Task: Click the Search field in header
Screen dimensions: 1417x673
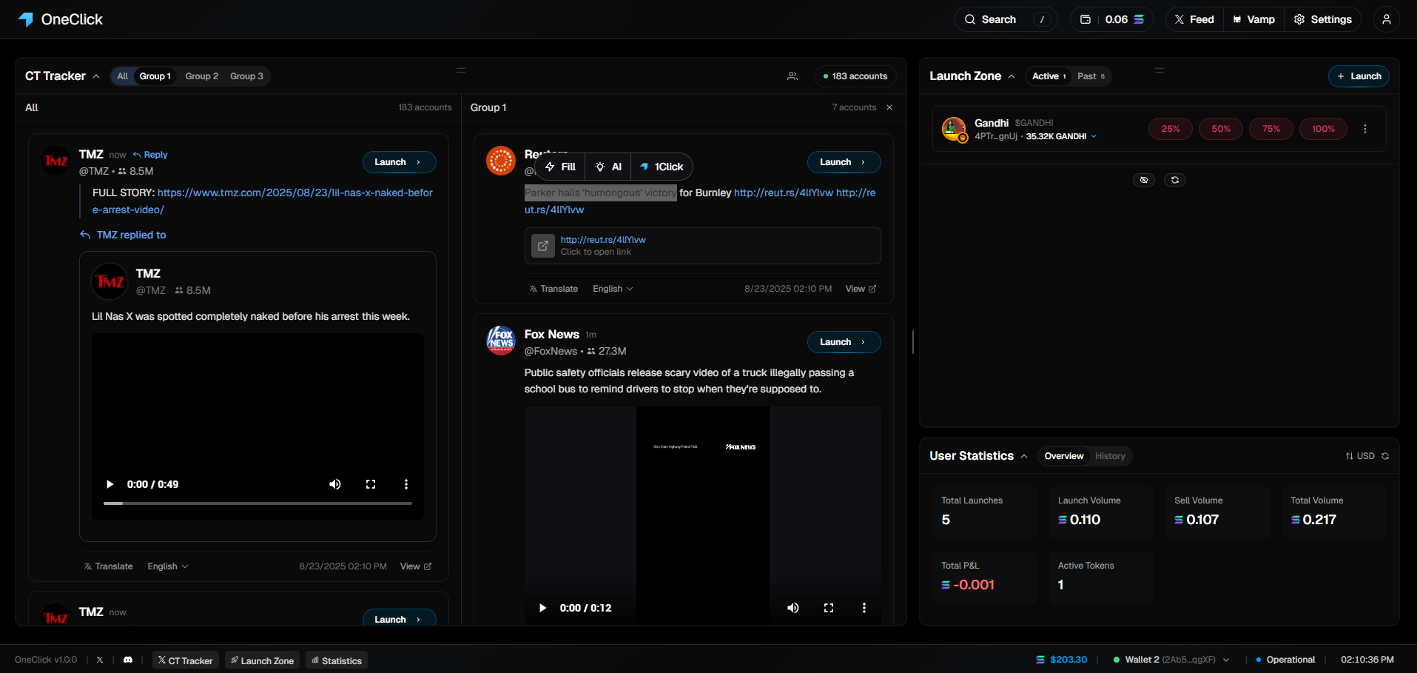Action: click(1006, 19)
